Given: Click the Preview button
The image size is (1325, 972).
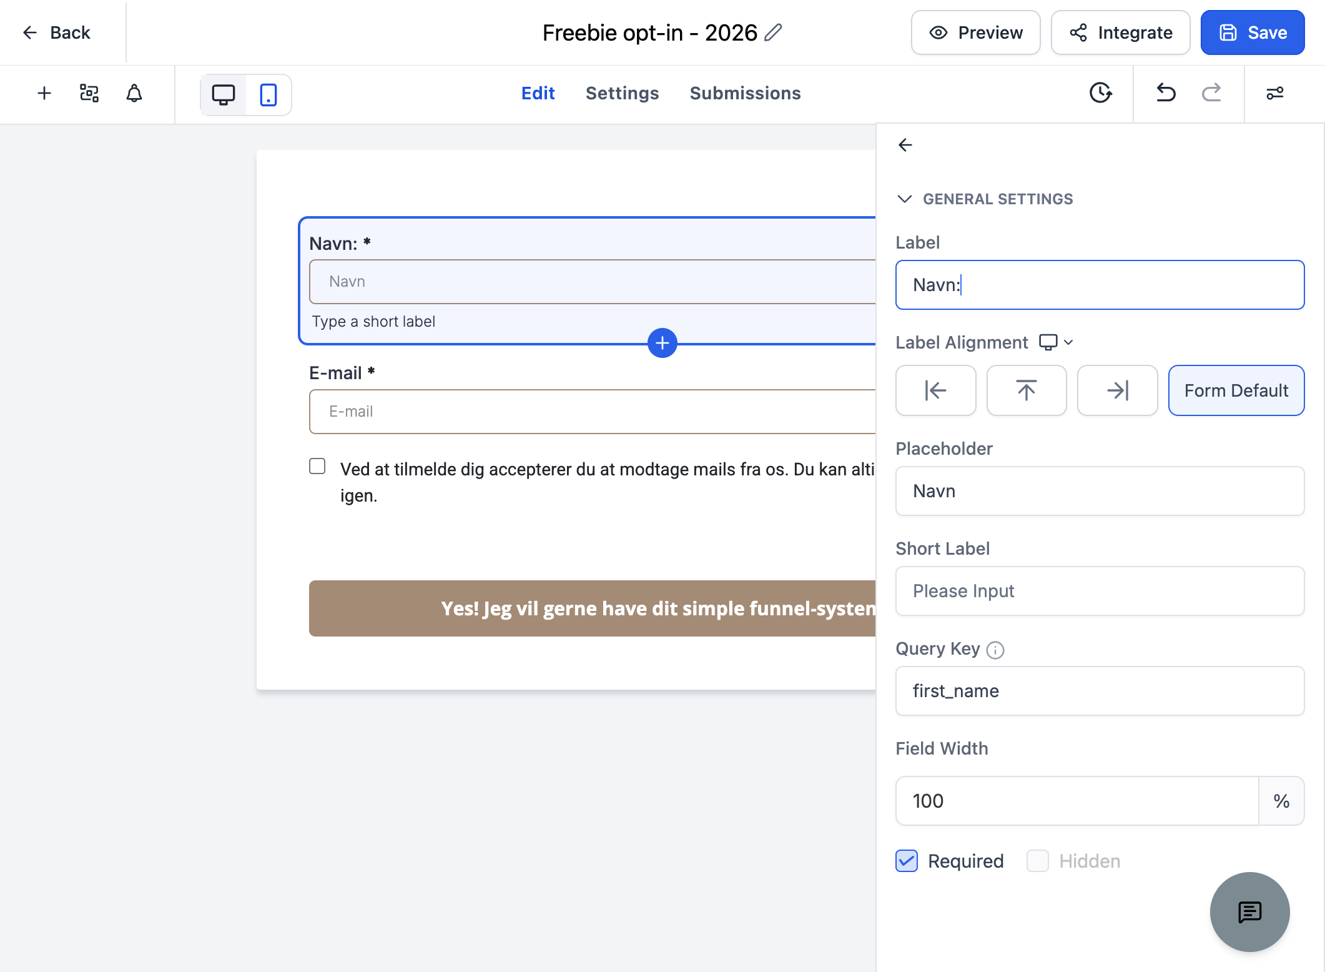Looking at the screenshot, I should (975, 32).
